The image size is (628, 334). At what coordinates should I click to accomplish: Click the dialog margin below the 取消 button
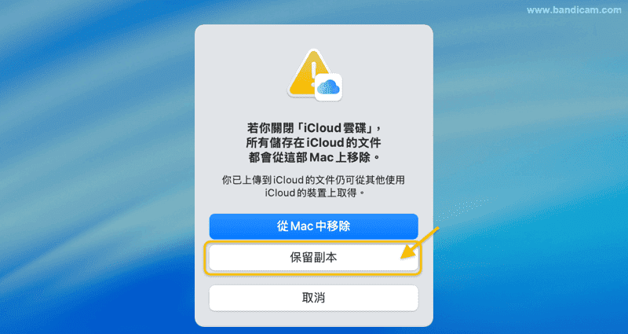tap(313, 319)
